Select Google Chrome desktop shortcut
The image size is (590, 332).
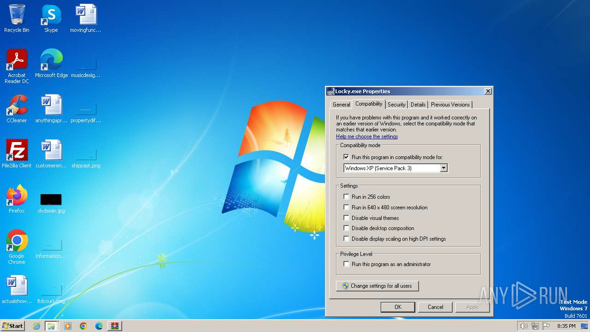tap(17, 247)
